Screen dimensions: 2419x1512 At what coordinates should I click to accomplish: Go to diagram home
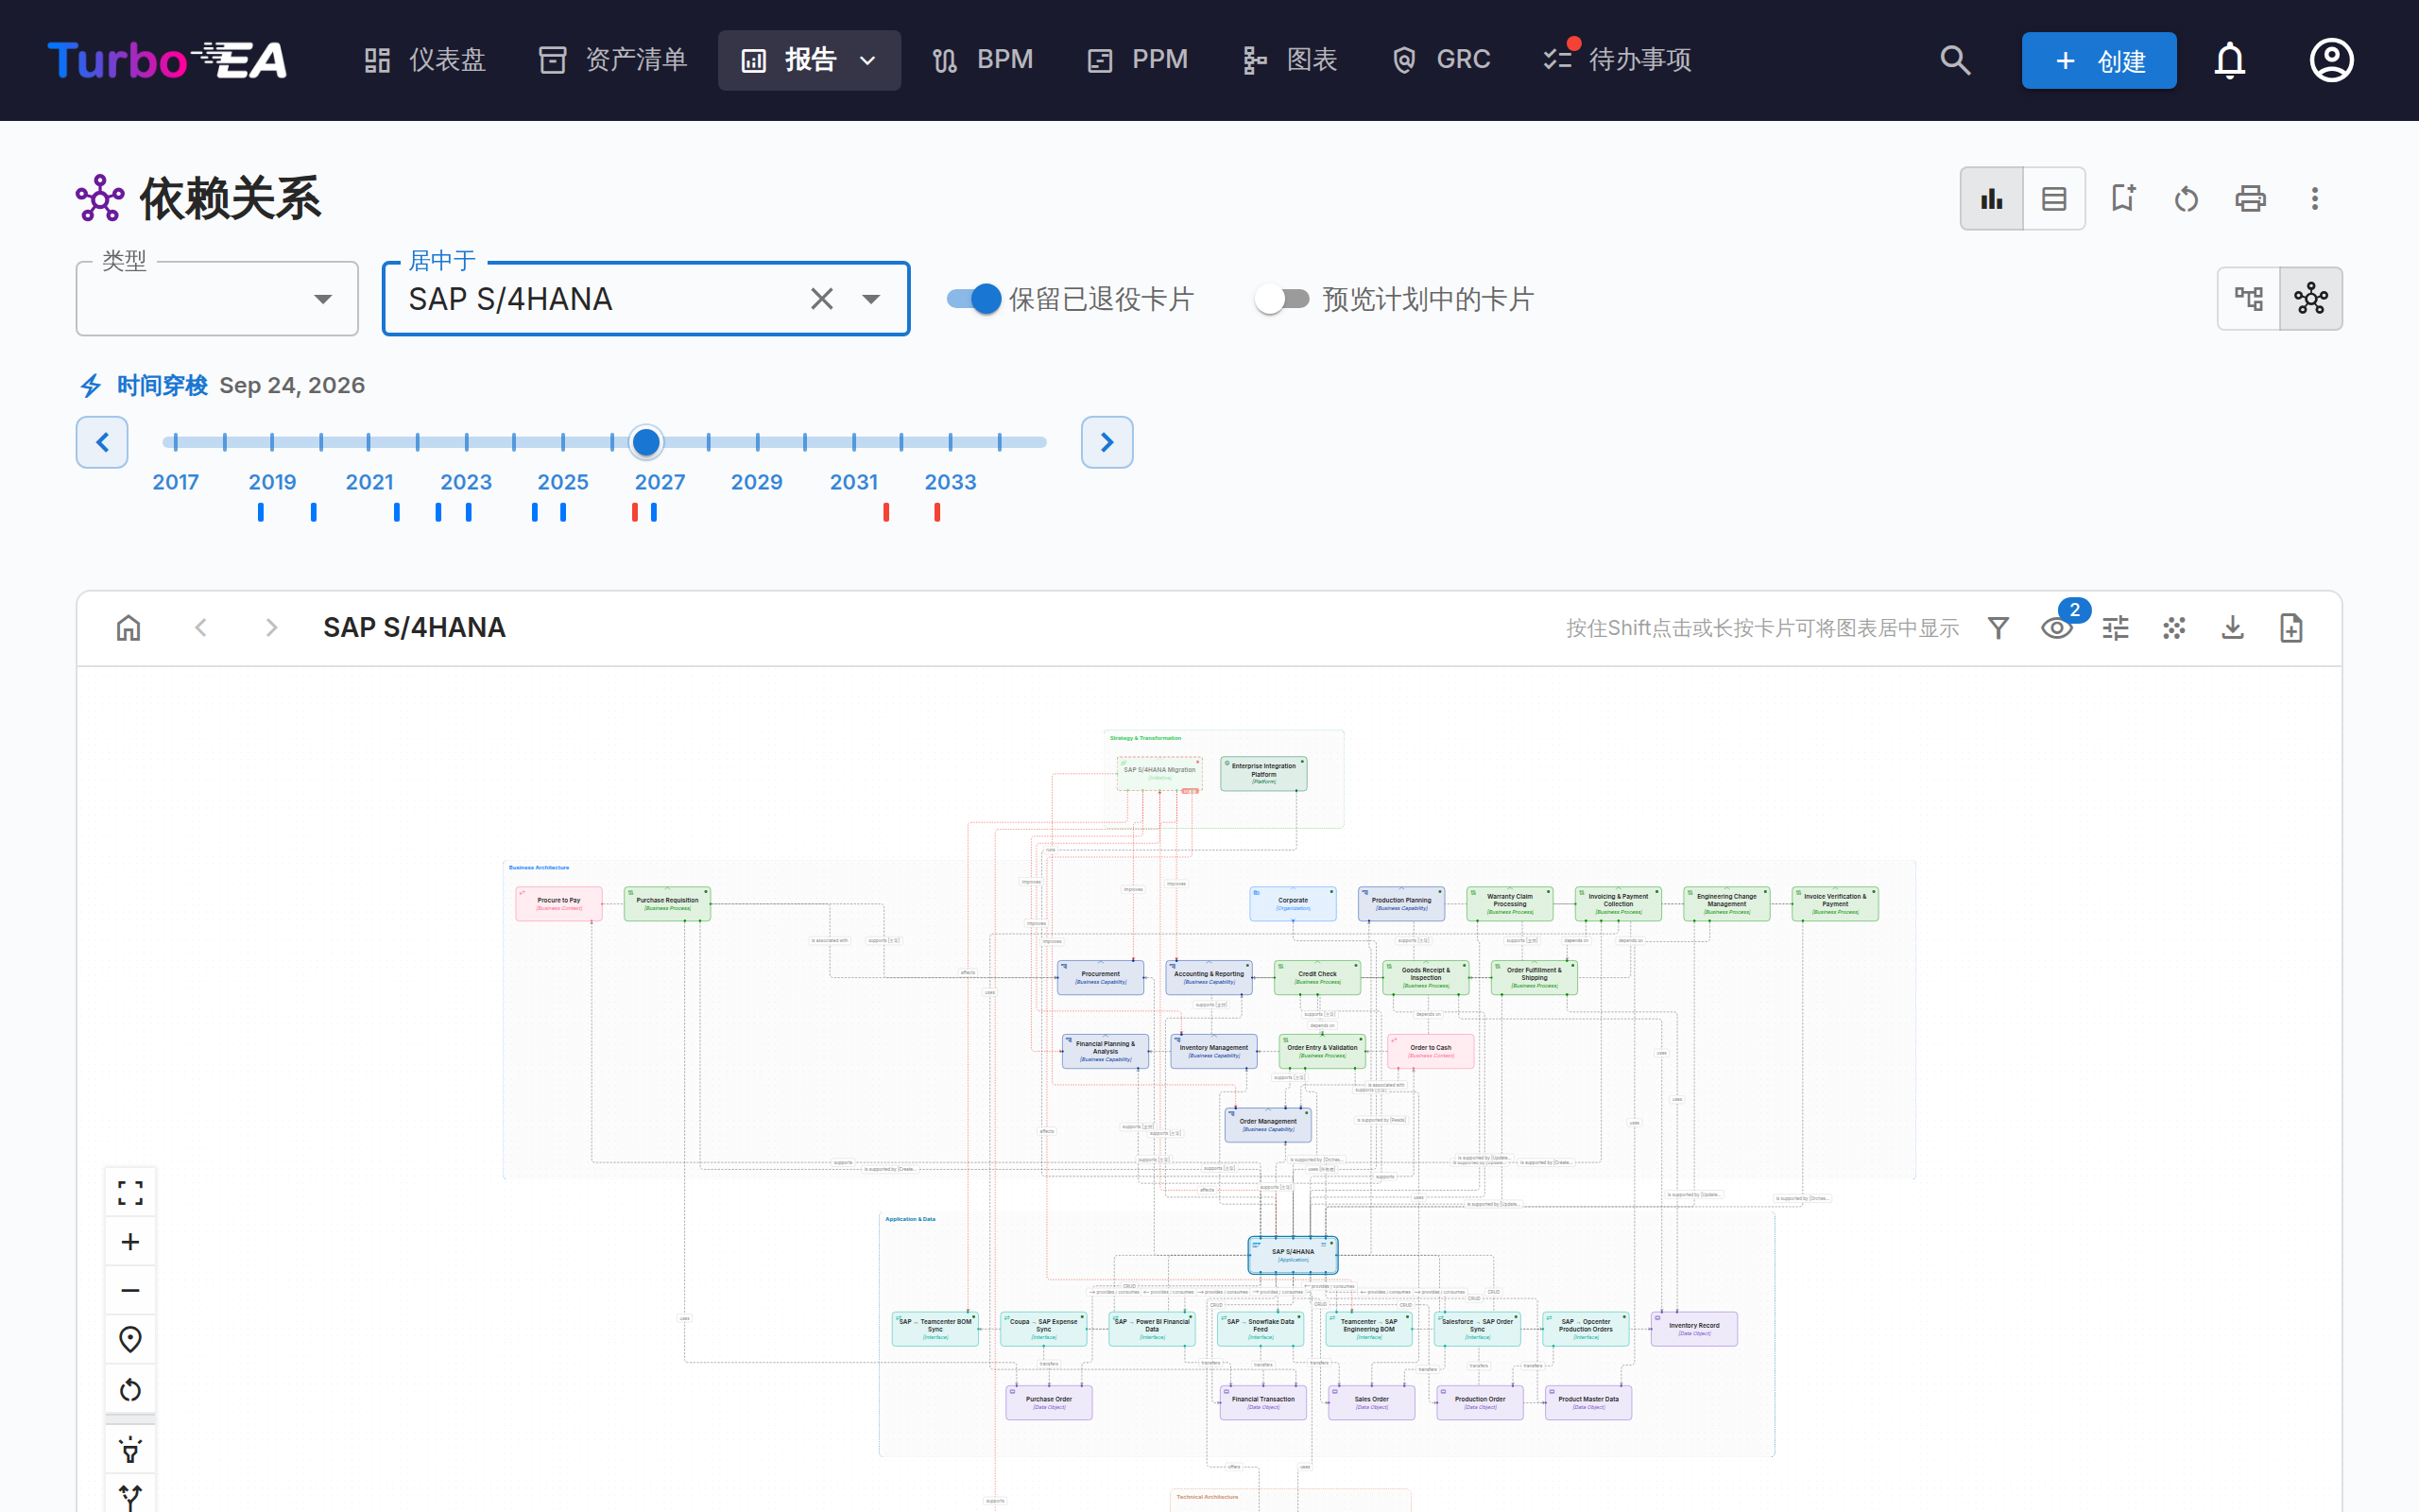click(129, 627)
